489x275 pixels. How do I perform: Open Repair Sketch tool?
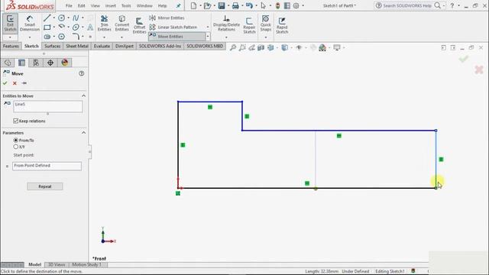(x=249, y=25)
